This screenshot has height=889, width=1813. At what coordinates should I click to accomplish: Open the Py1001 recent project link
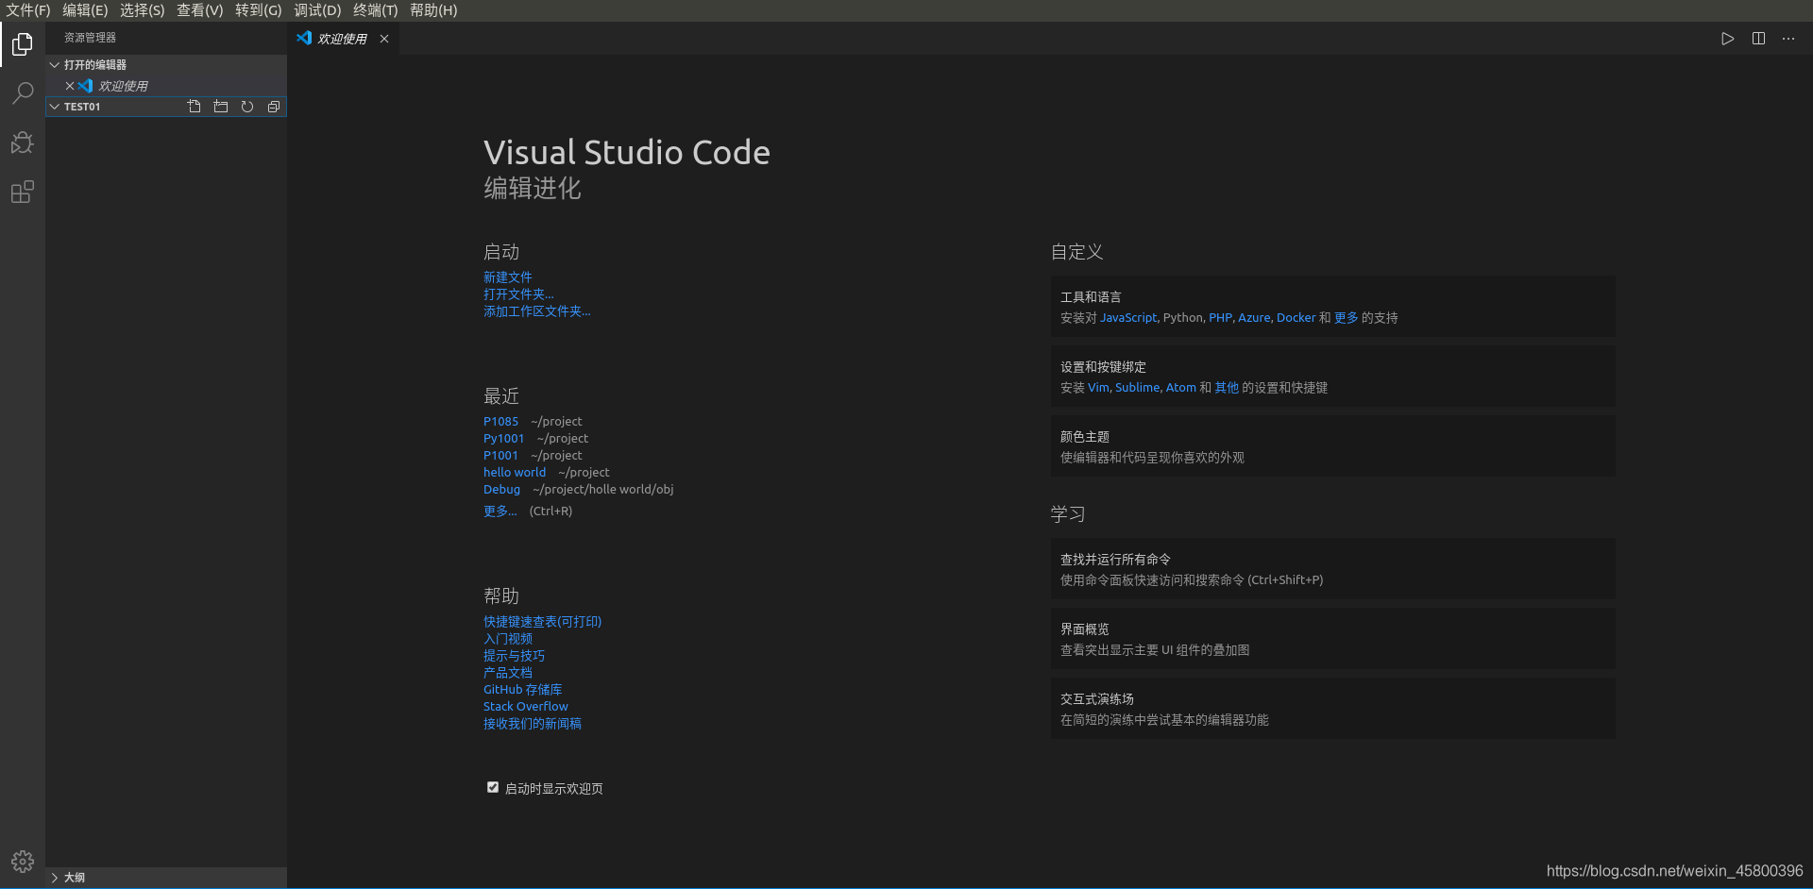(x=503, y=438)
